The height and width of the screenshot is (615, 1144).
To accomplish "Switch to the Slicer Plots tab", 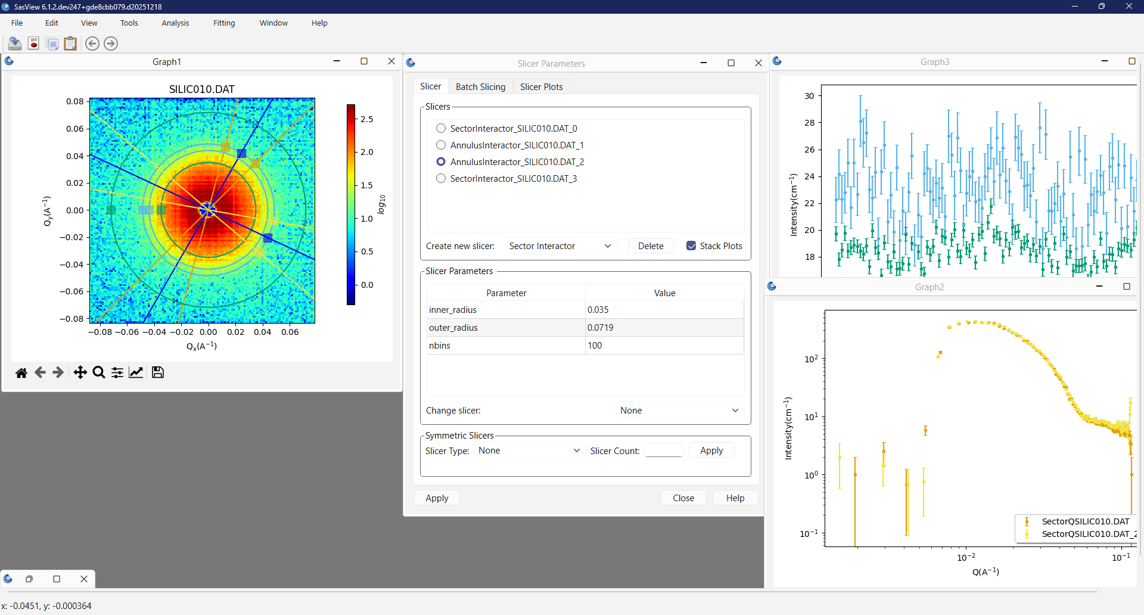I will pyautogui.click(x=542, y=87).
